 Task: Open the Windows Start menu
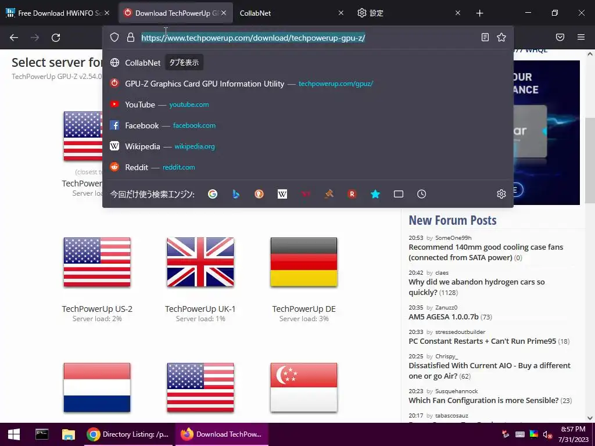click(x=14, y=434)
